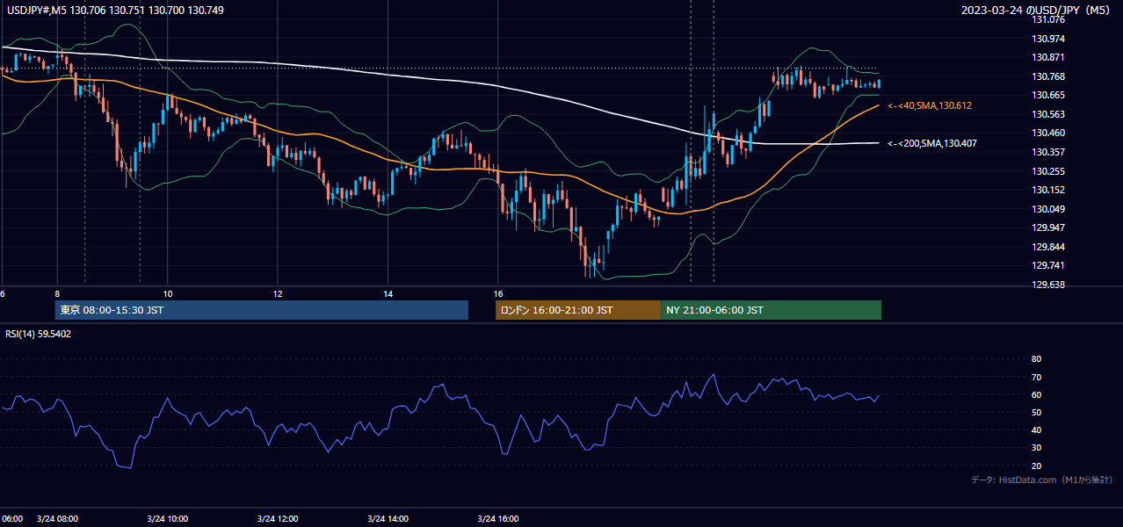Click price axis value 130.152

click(x=1047, y=190)
